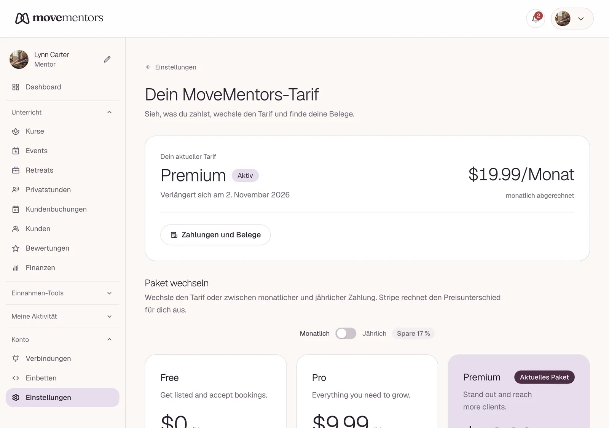This screenshot has height=428, width=609.
Task: Open the user avatar dropdown menu
Action: (x=572, y=19)
